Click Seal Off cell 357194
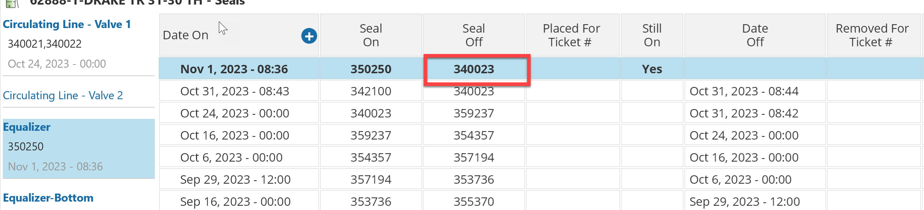The height and width of the screenshot is (210, 924). 474,157
